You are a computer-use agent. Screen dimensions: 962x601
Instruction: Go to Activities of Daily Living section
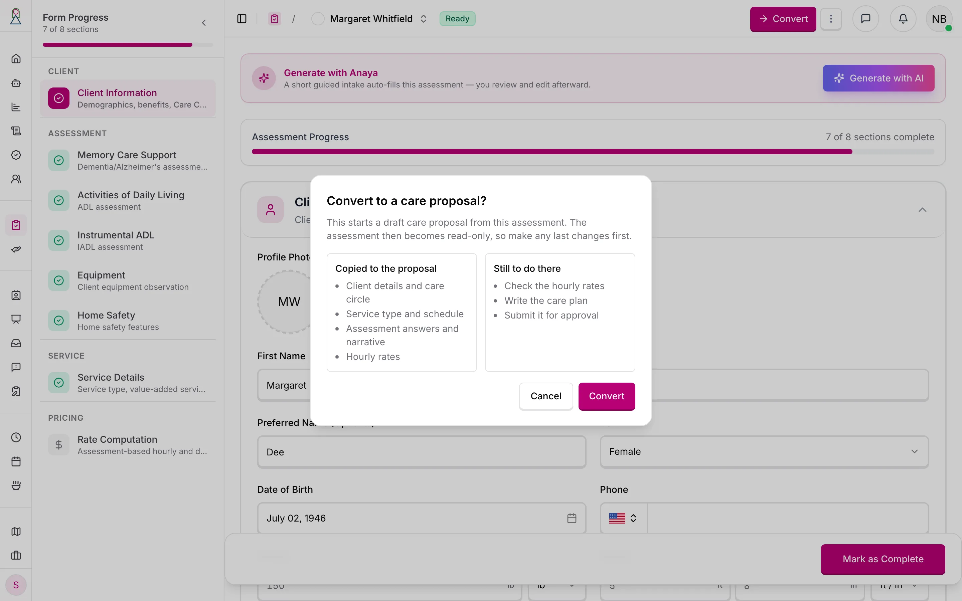click(x=128, y=200)
